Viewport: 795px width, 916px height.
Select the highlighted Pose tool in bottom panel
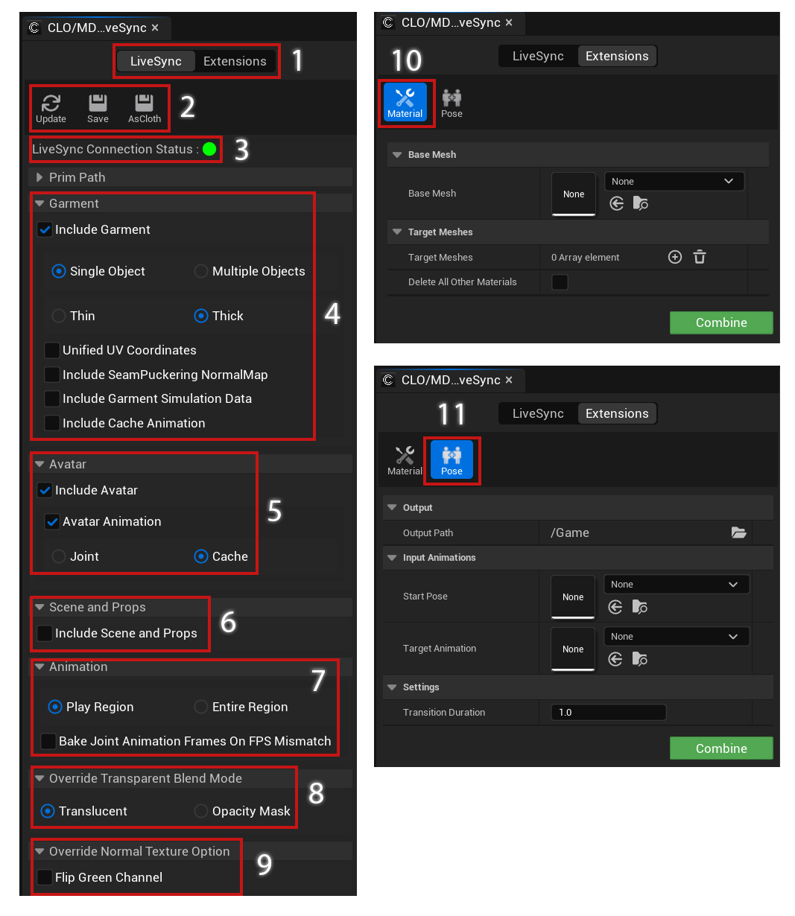[452, 459]
